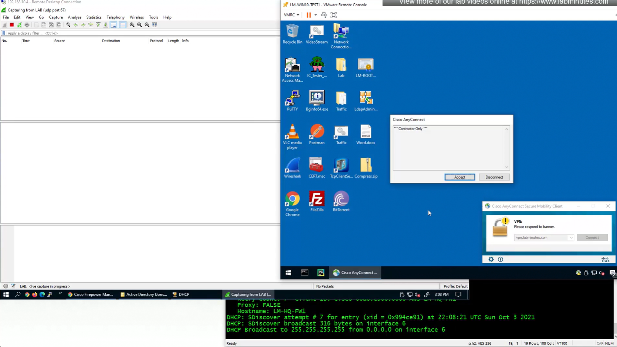Enter VMRC full screen mode

(x=333, y=15)
